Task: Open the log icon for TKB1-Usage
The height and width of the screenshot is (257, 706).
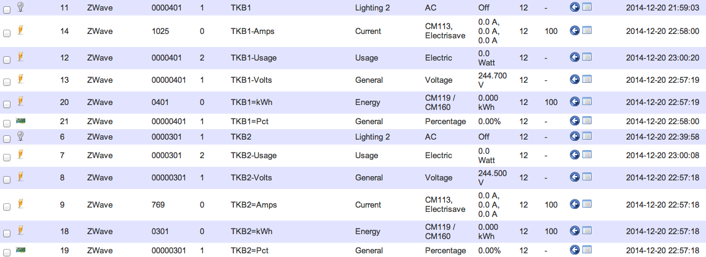Action: click(587, 57)
